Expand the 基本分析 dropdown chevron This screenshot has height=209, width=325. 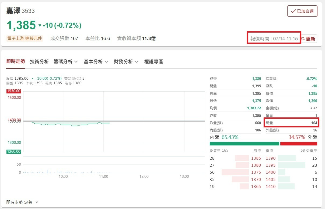pos(106,62)
